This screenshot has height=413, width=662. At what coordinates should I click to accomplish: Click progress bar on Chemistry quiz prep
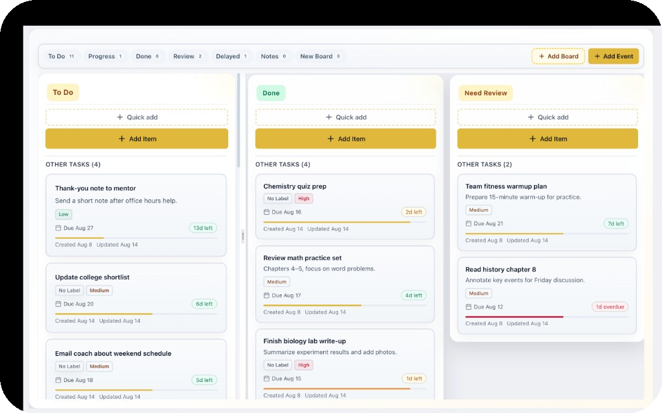(x=345, y=222)
